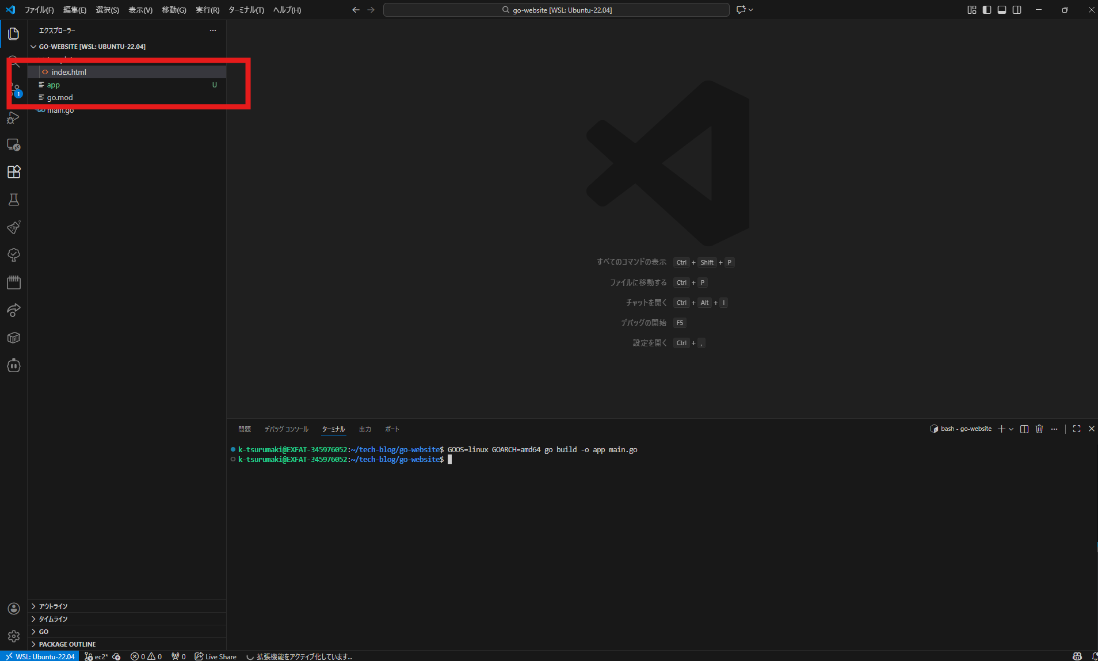Expand the タイムライン section
This screenshot has height=661, width=1098.
pyautogui.click(x=127, y=619)
